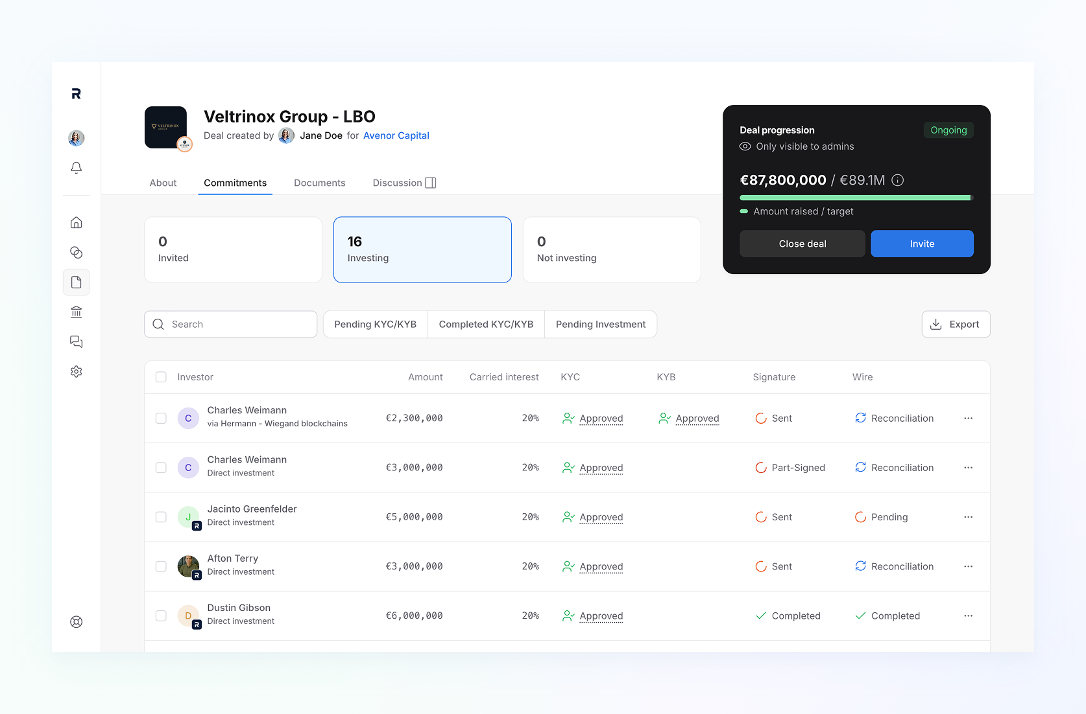Check Charles Weimann €3,000,000 row checkbox

pos(161,468)
